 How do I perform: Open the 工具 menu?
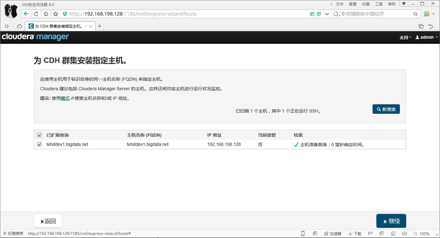379,4
